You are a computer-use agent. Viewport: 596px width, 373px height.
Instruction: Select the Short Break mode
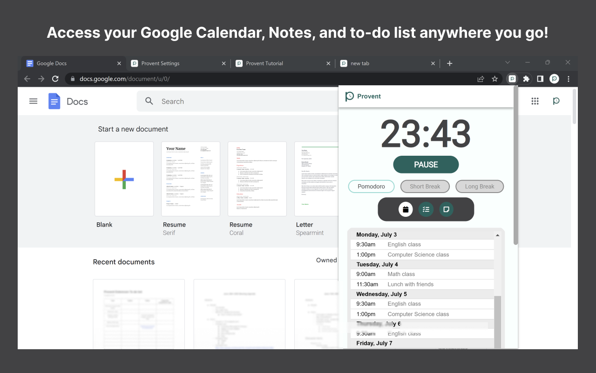[x=425, y=186]
